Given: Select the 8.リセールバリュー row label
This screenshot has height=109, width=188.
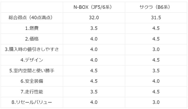Looking at the screenshot, I should coord(32,102).
